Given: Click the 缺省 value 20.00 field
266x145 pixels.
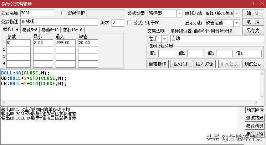Looking at the screenshot, I should [88, 43].
